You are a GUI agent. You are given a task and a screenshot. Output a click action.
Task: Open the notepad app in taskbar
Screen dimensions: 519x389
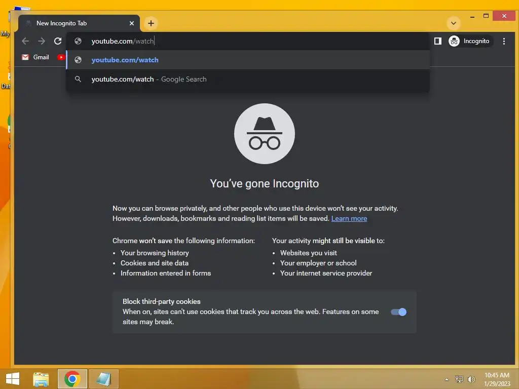[x=103, y=379]
